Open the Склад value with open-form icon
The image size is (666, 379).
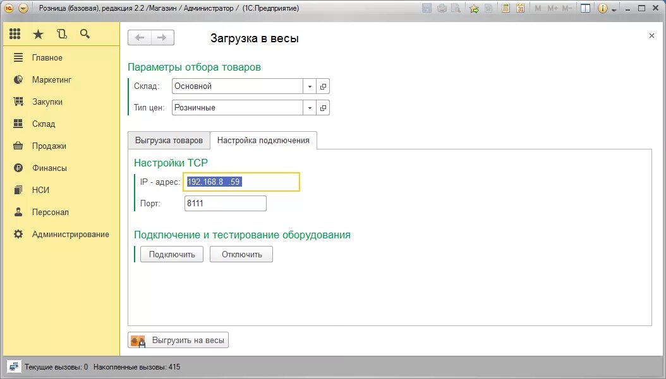click(x=324, y=86)
